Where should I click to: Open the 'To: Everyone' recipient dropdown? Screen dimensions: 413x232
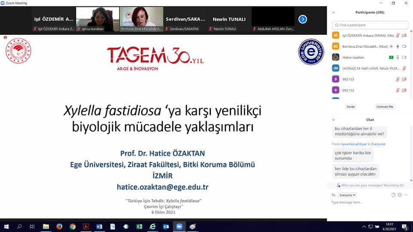pyautogui.click(x=347, y=195)
